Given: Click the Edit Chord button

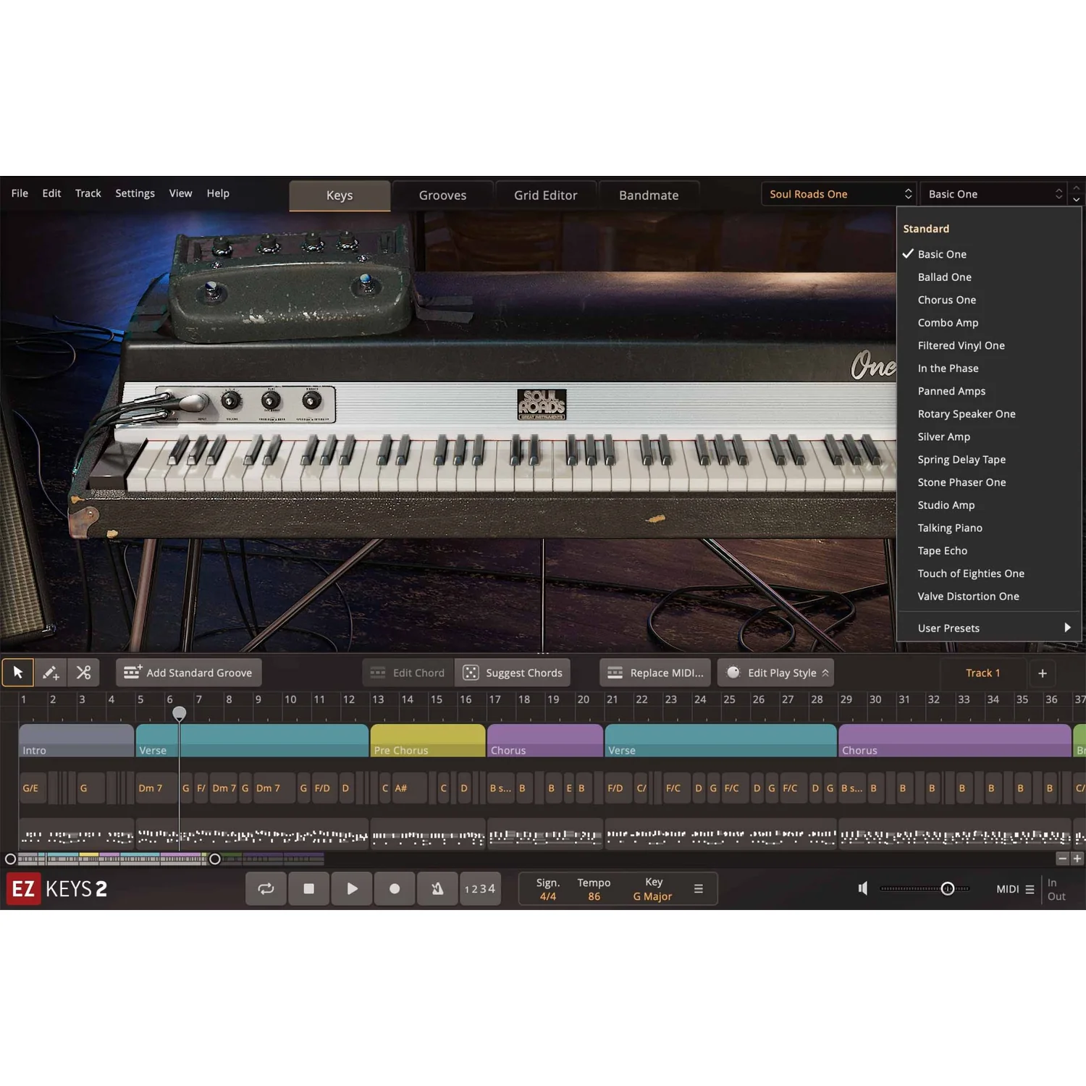Looking at the screenshot, I should pyautogui.click(x=408, y=673).
